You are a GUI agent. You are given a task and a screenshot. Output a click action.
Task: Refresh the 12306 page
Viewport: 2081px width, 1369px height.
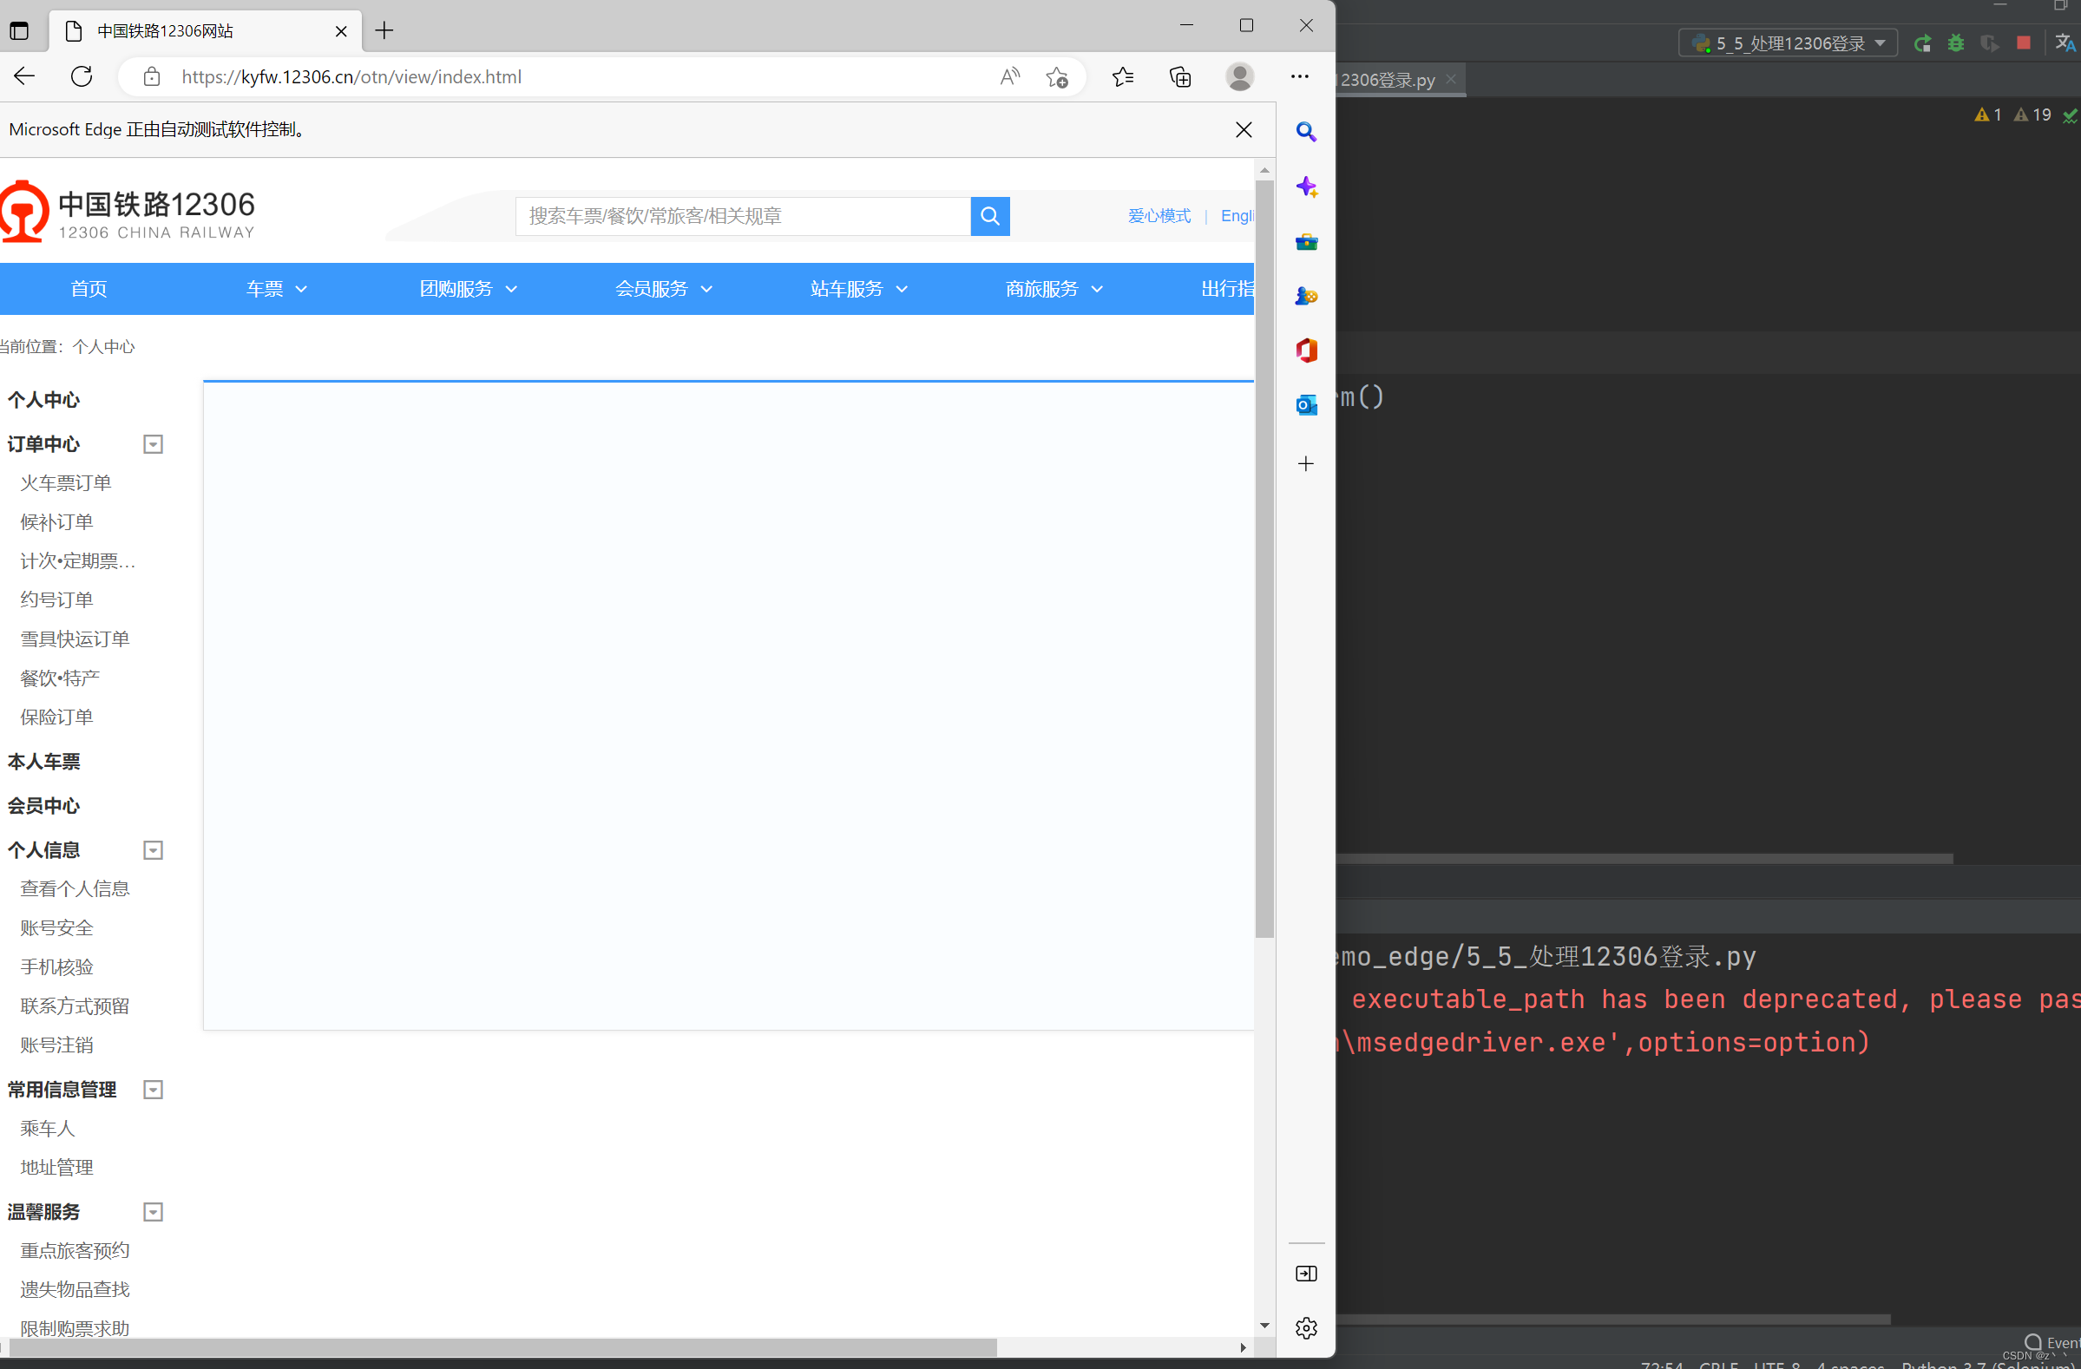point(82,76)
